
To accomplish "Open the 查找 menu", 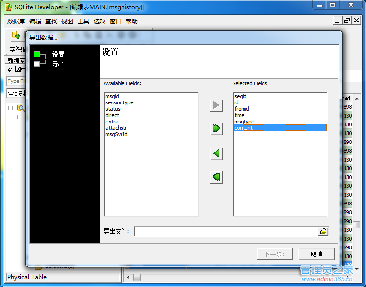I will tap(51, 21).
